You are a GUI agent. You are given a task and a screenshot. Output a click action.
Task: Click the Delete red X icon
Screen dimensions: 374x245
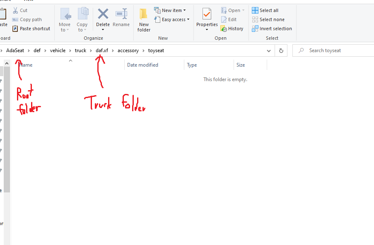tap(103, 14)
